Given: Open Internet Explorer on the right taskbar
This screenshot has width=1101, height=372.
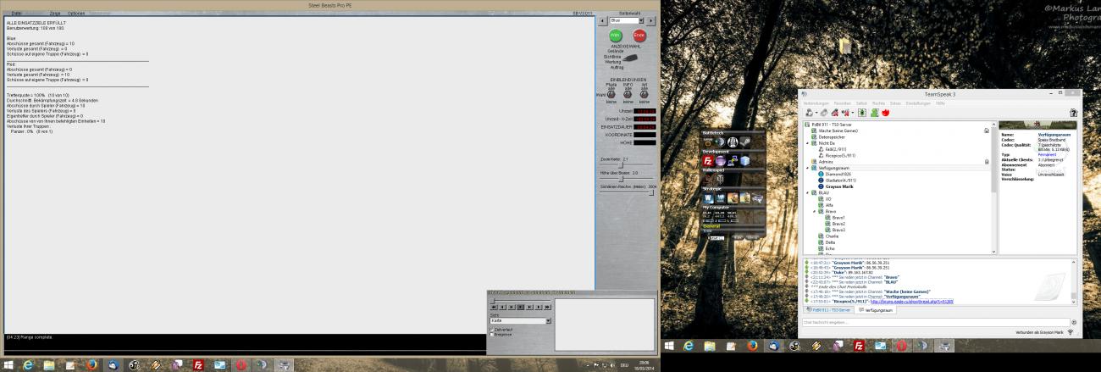Looking at the screenshot, I should point(689,347).
